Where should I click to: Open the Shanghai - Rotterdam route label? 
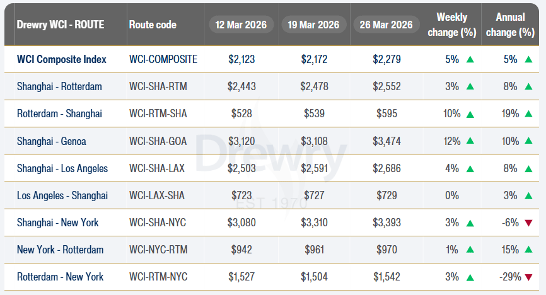point(59,86)
